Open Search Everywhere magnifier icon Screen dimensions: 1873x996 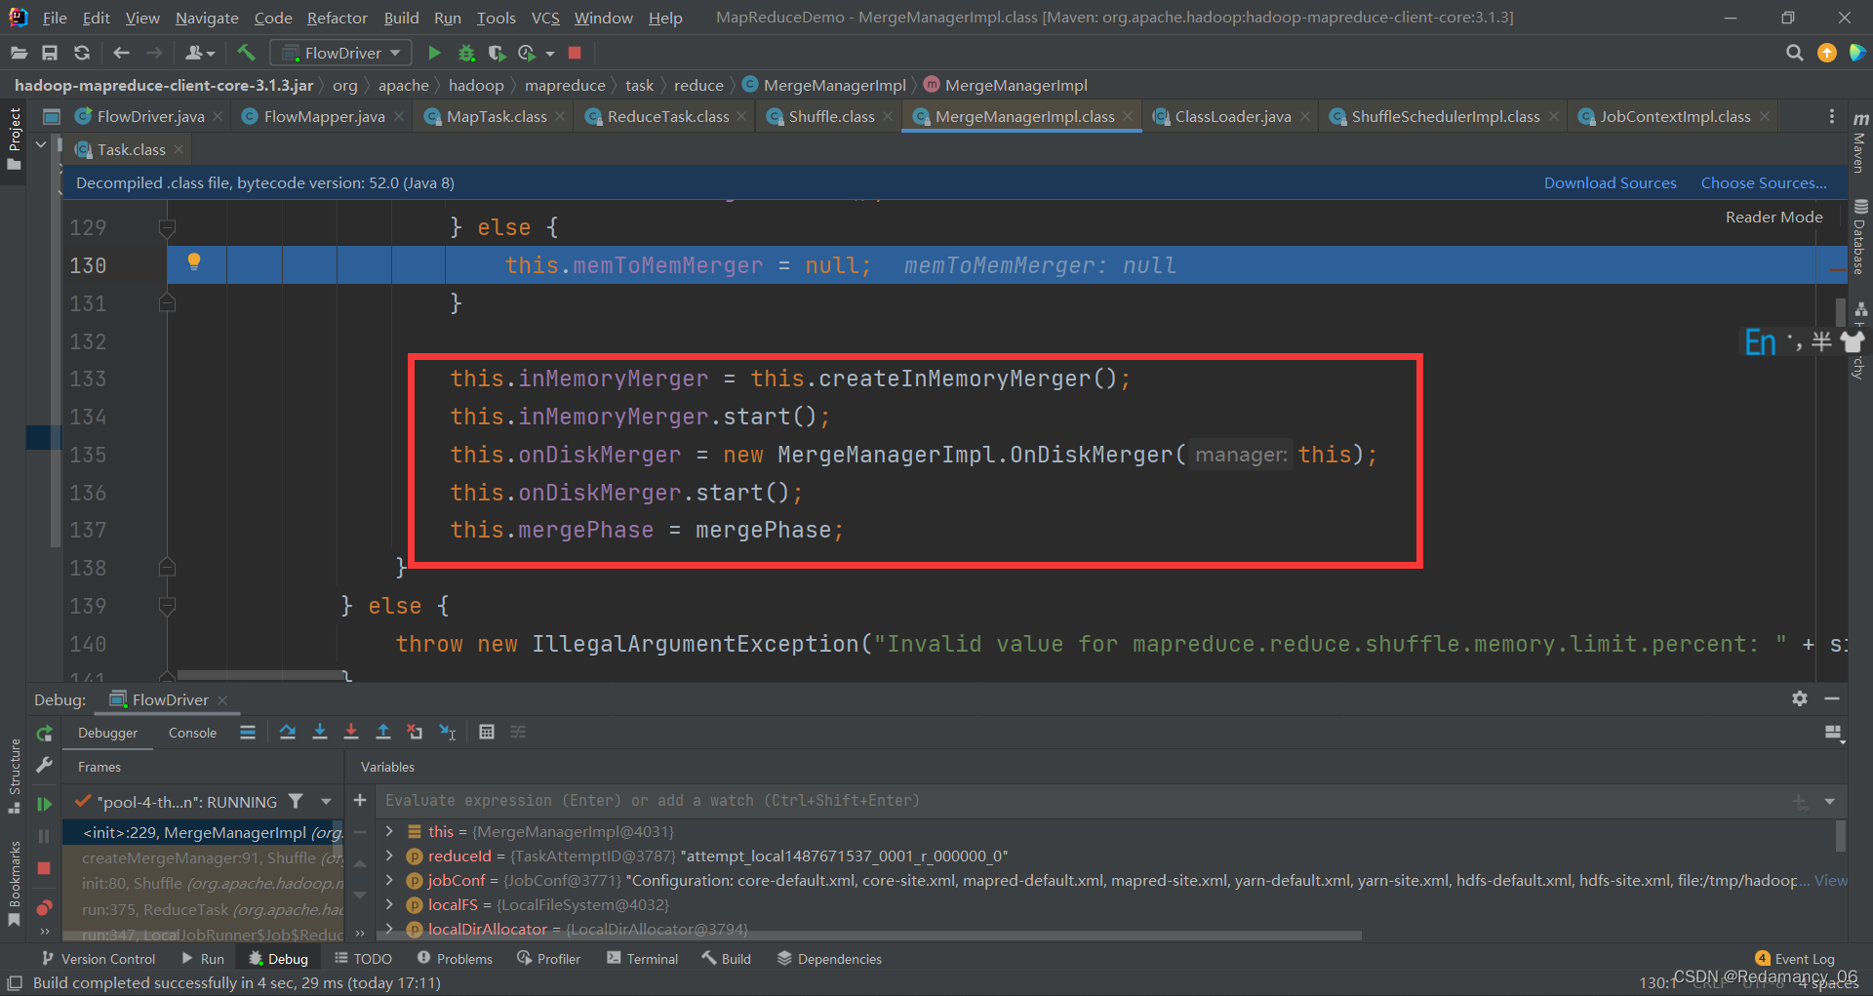point(1794,53)
